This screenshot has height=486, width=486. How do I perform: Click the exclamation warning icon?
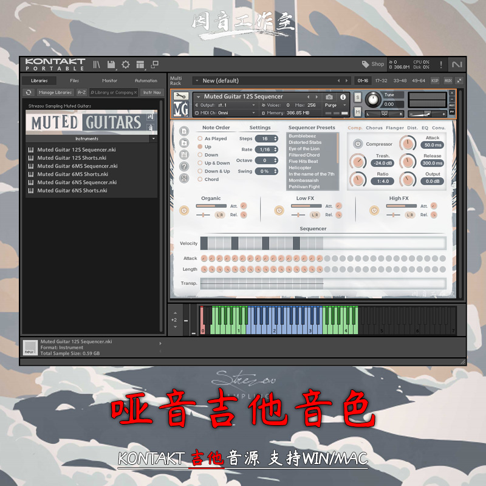pos(441,64)
